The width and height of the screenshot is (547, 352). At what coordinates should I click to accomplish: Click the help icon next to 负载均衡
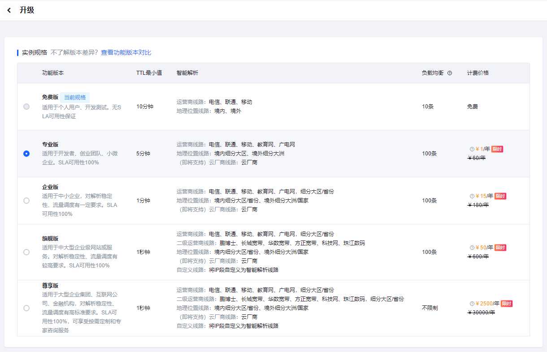[450, 73]
